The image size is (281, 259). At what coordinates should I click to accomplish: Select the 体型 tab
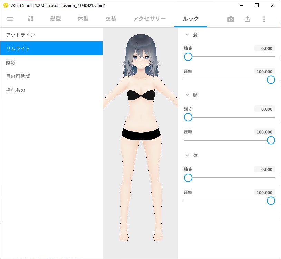(83, 19)
